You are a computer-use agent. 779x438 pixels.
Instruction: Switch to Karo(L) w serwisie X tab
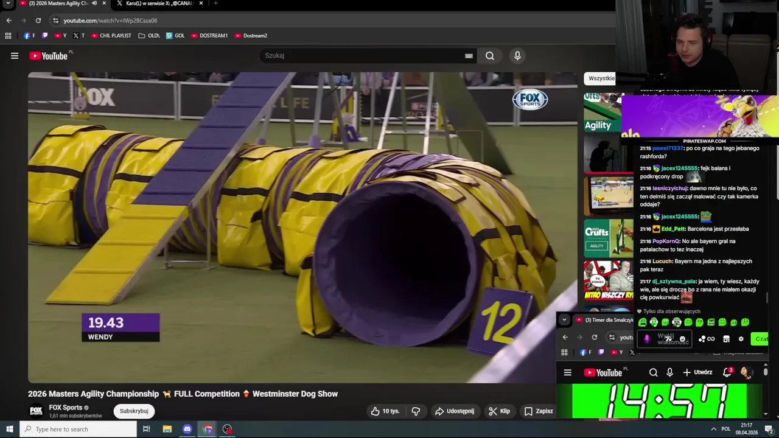point(158,4)
